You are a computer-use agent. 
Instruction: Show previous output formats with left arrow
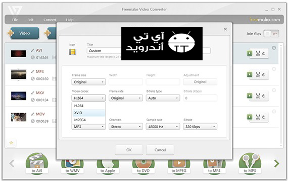[12, 163]
